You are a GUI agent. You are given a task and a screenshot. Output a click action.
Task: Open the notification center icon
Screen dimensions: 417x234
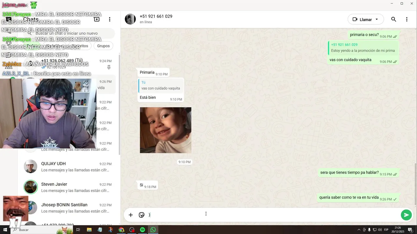tap(410, 230)
